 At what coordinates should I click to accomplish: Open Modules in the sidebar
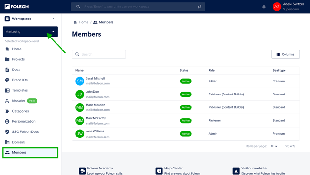(x=19, y=100)
